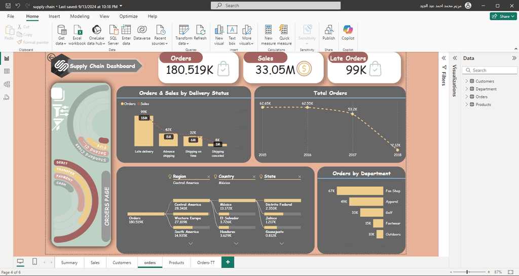Insert a New visual
This screenshot has height=276, width=519.
219,35
